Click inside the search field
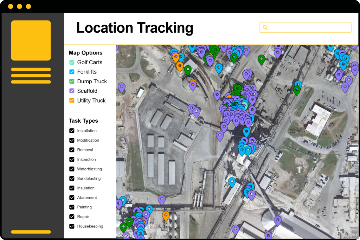360x240 pixels. (305, 27)
